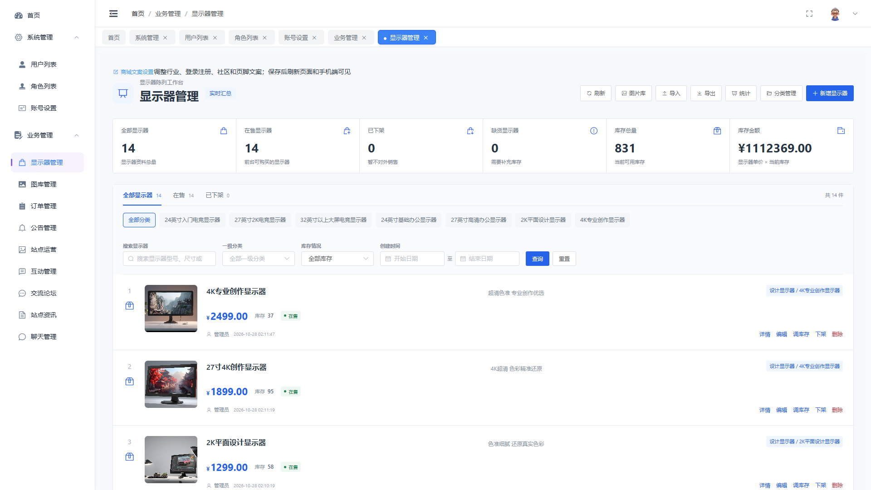Viewport: 871px width, 490px height.
Task: Click the 新增显示器 button
Action: [830, 93]
